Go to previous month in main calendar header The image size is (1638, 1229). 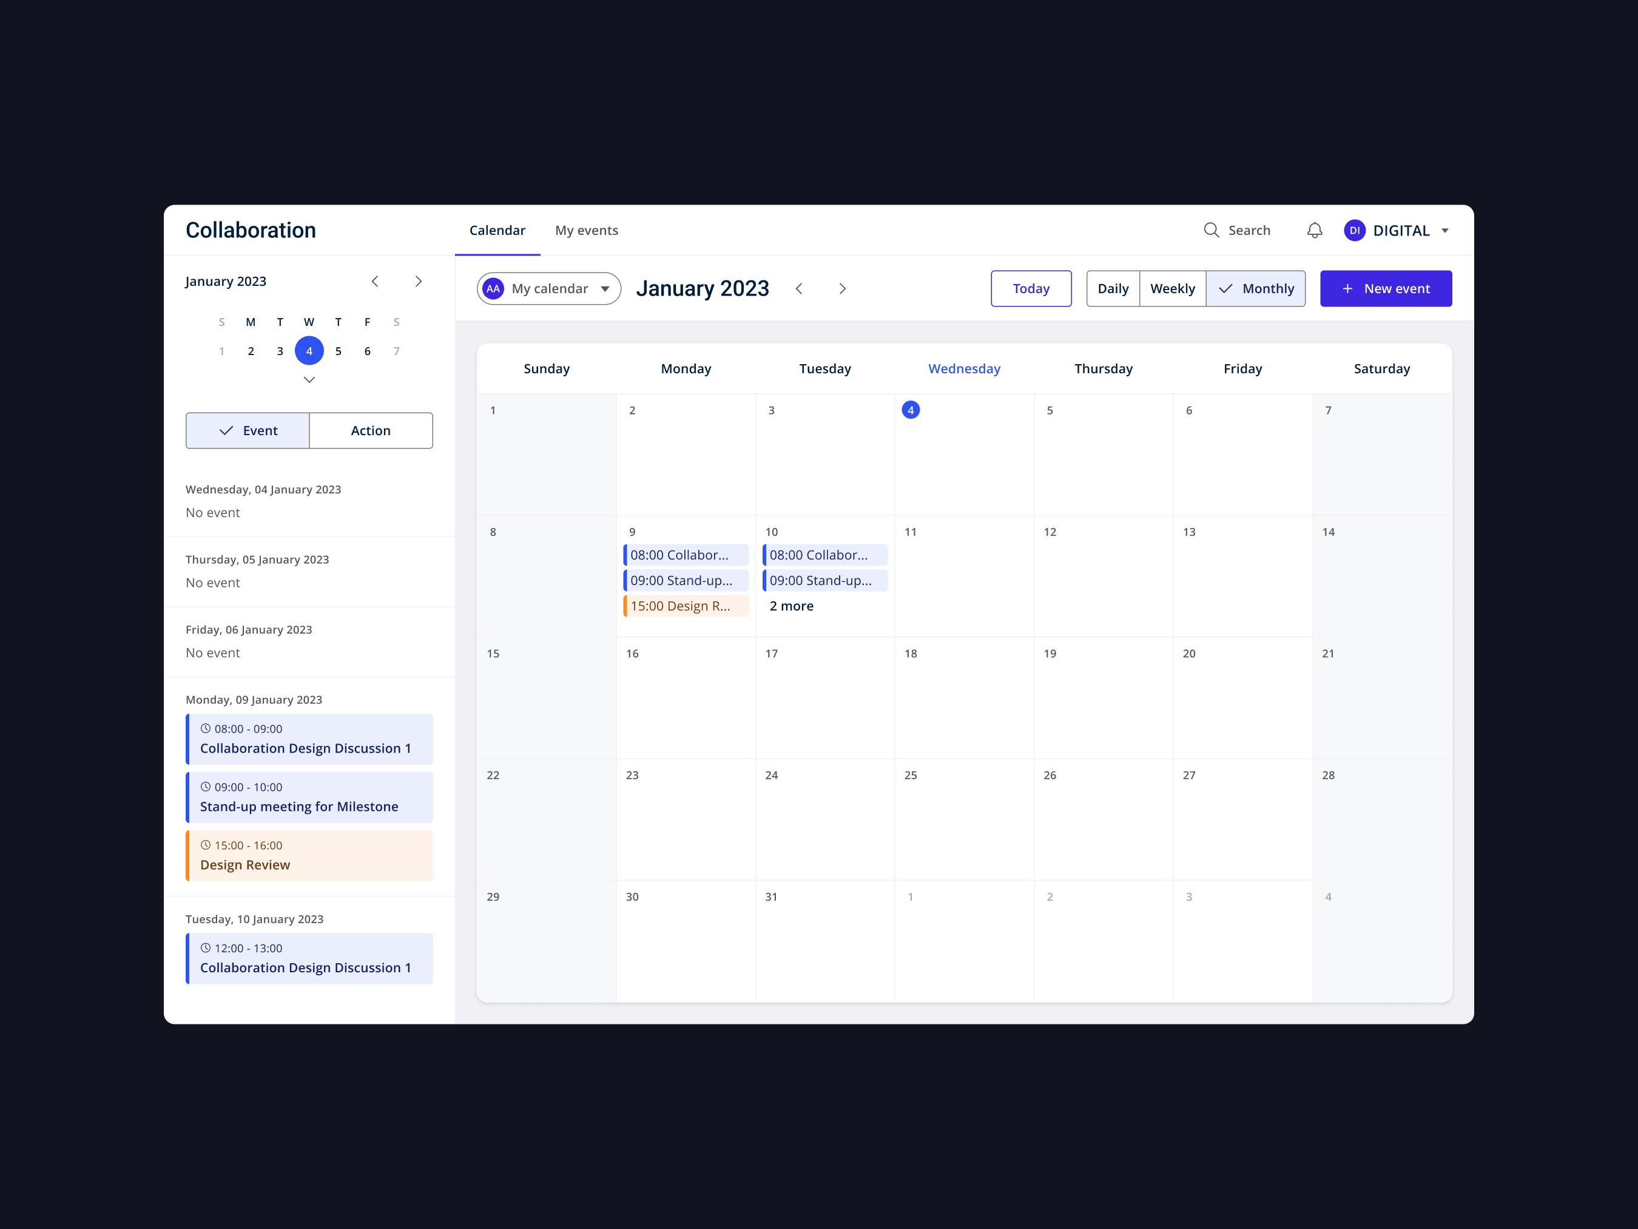(x=799, y=289)
